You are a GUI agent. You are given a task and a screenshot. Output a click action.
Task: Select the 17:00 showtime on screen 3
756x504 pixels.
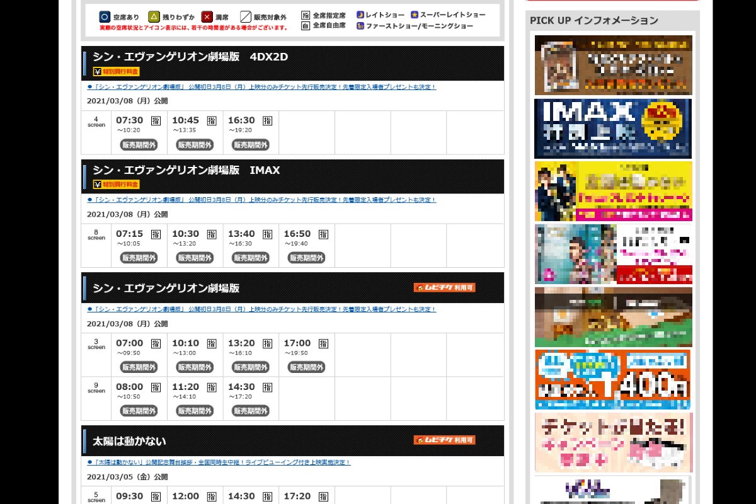297,343
